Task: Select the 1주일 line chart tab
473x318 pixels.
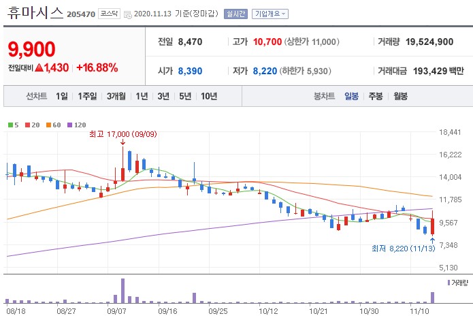Action: [87, 96]
